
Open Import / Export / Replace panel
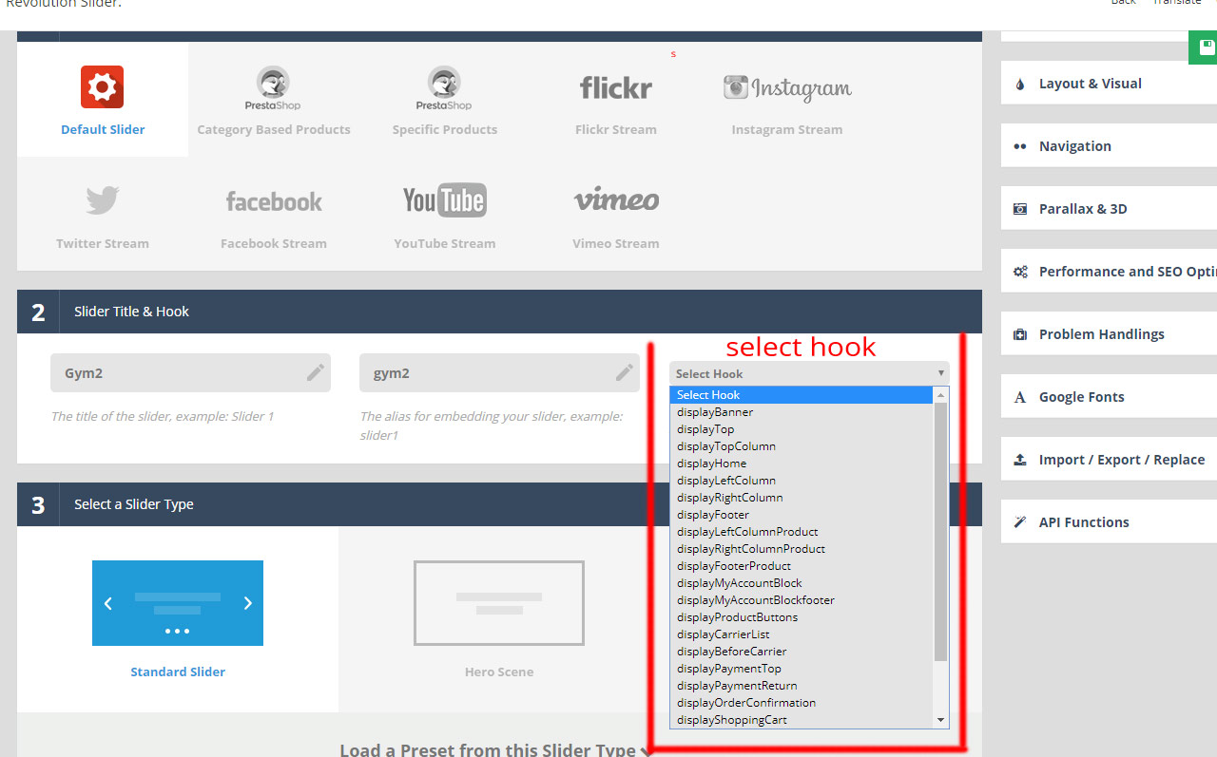click(1121, 460)
